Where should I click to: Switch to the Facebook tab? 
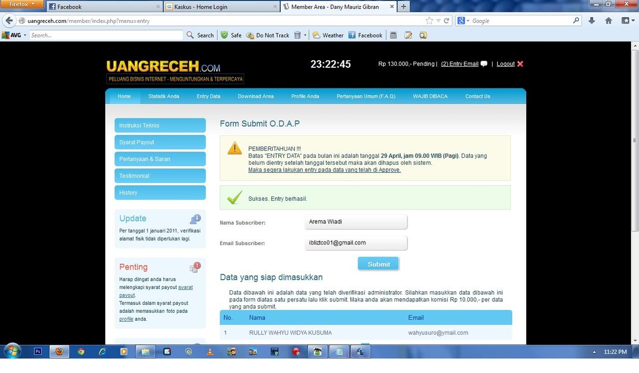click(105, 6)
